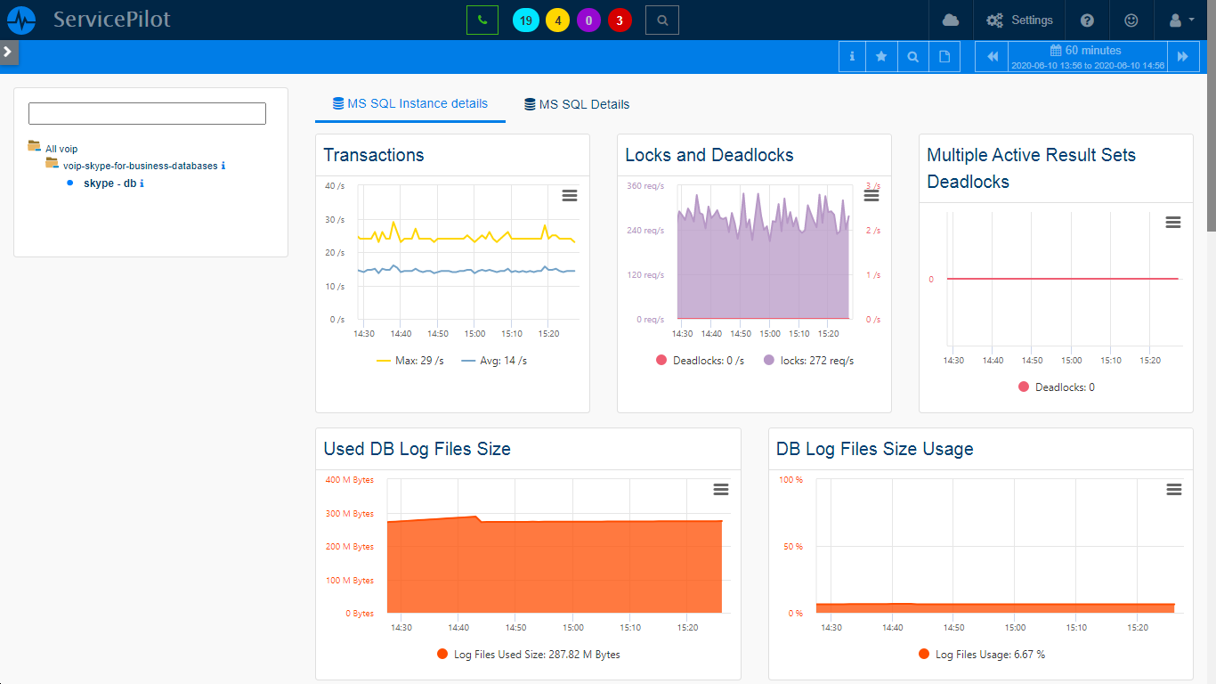Click the magnifier icon in blue toolbar

[912, 56]
